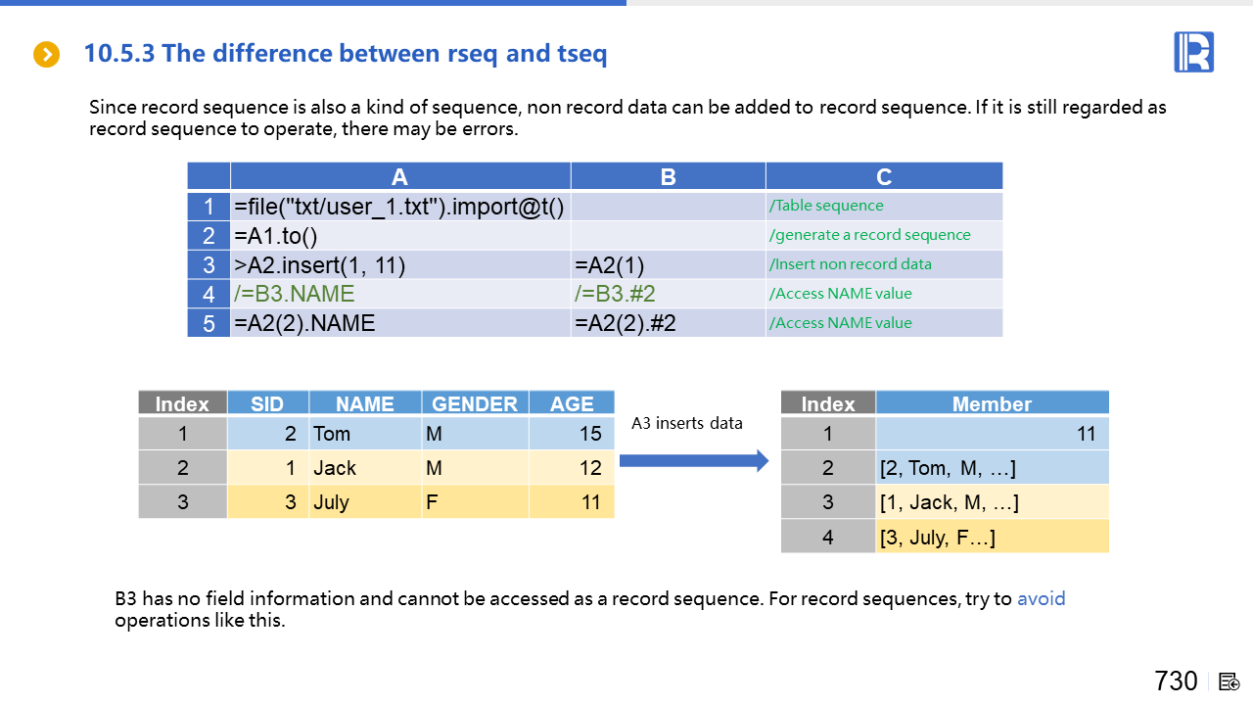Click the return-to-contents icon beside page number
The height and width of the screenshot is (705, 1253).
(x=1230, y=681)
